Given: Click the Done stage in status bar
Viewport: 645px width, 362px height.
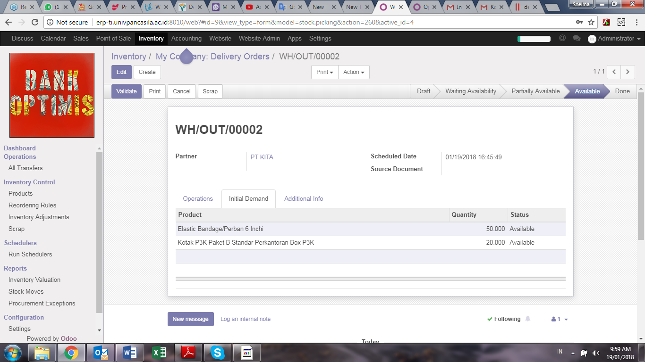Looking at the screenshot, I should [622, 91].
